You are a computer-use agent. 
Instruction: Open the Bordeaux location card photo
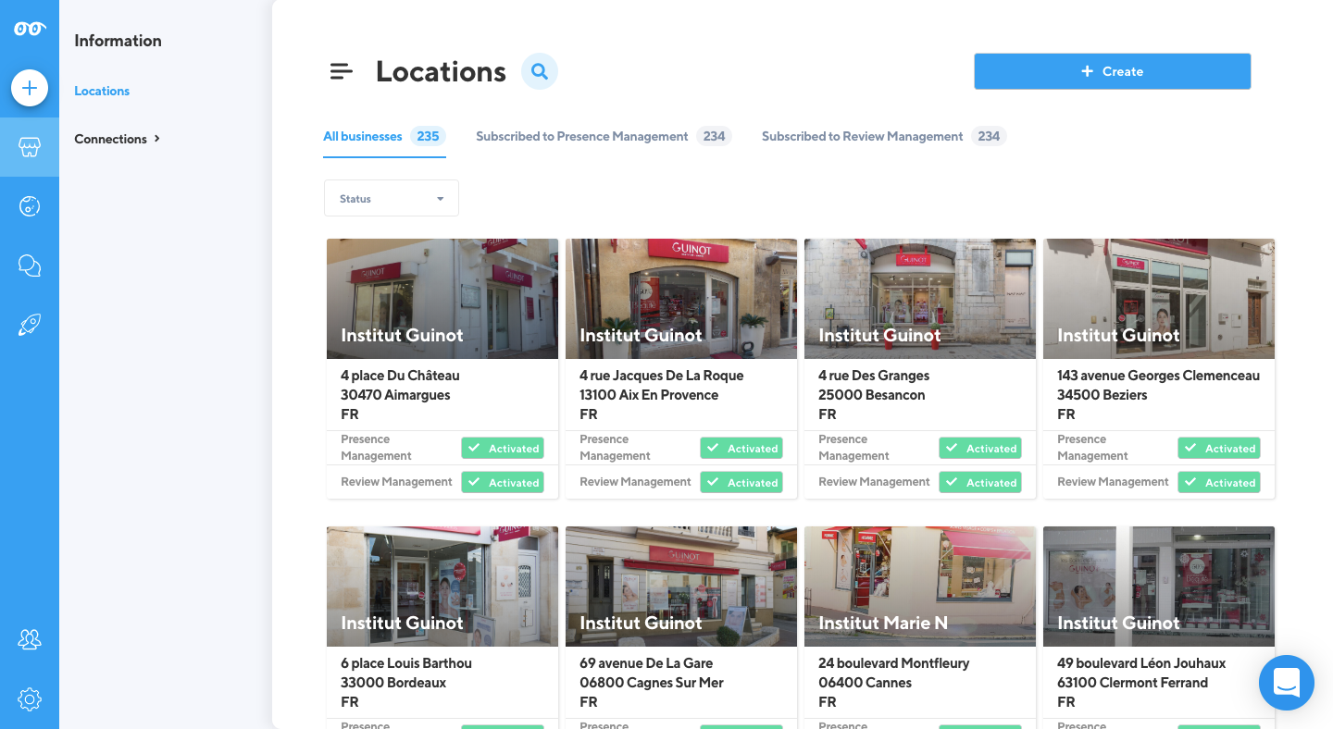click(x=442, y=587)
